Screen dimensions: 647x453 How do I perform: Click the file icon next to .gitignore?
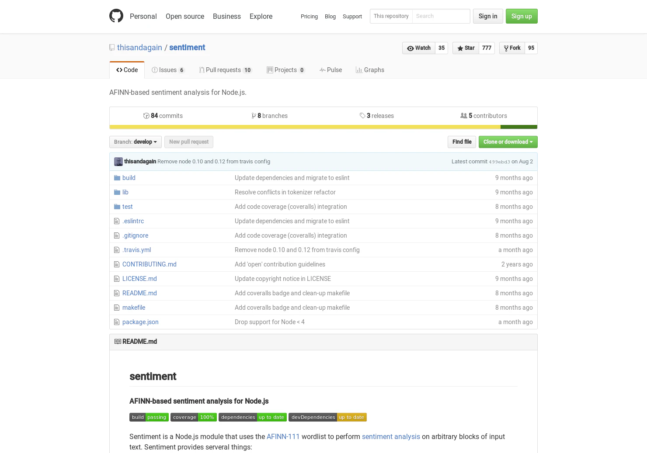117,235
